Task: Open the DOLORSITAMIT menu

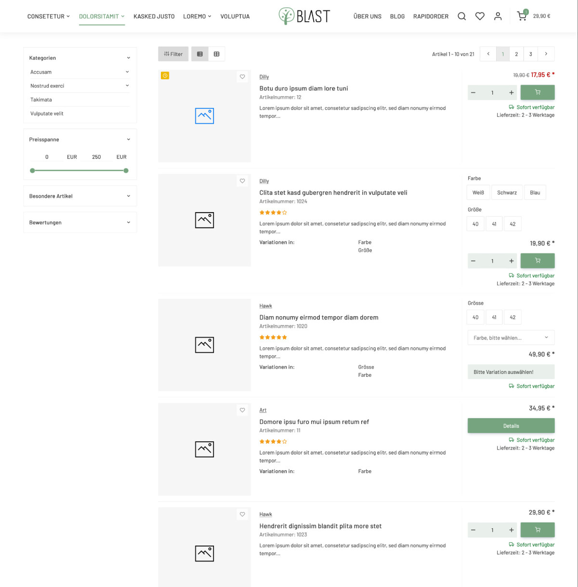Action: pyautogui.click(x=102, y=16)
